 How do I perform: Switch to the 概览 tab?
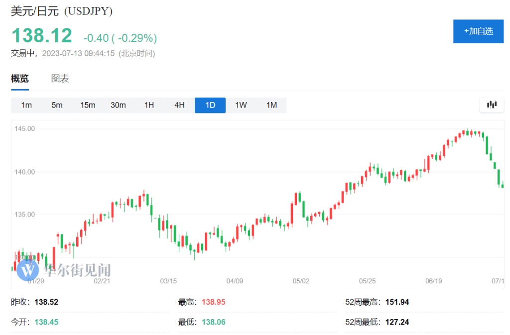20,79
